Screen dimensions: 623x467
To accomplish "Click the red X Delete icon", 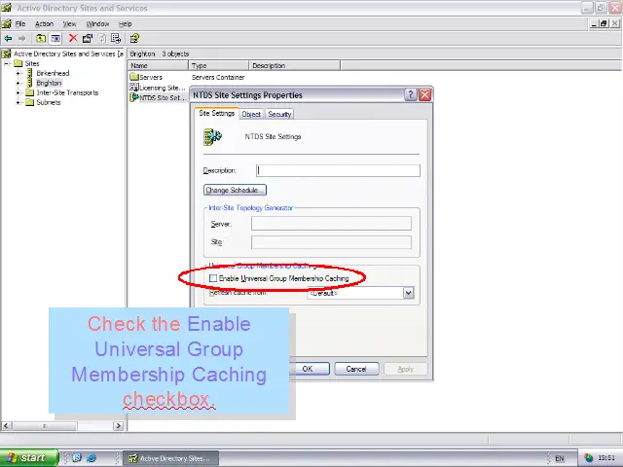I will [73, 38].
